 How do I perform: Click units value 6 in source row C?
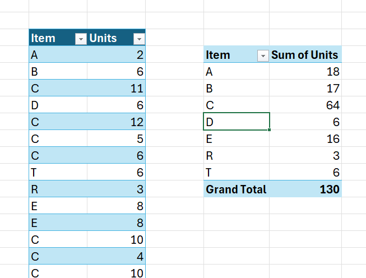point(116,155)
